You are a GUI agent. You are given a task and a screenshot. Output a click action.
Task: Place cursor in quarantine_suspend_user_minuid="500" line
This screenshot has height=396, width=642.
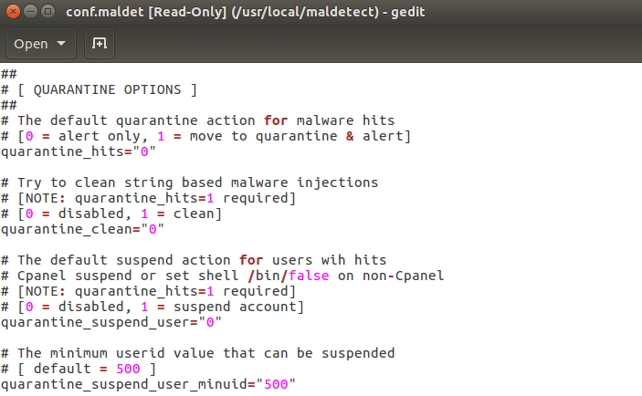[148, 384]
